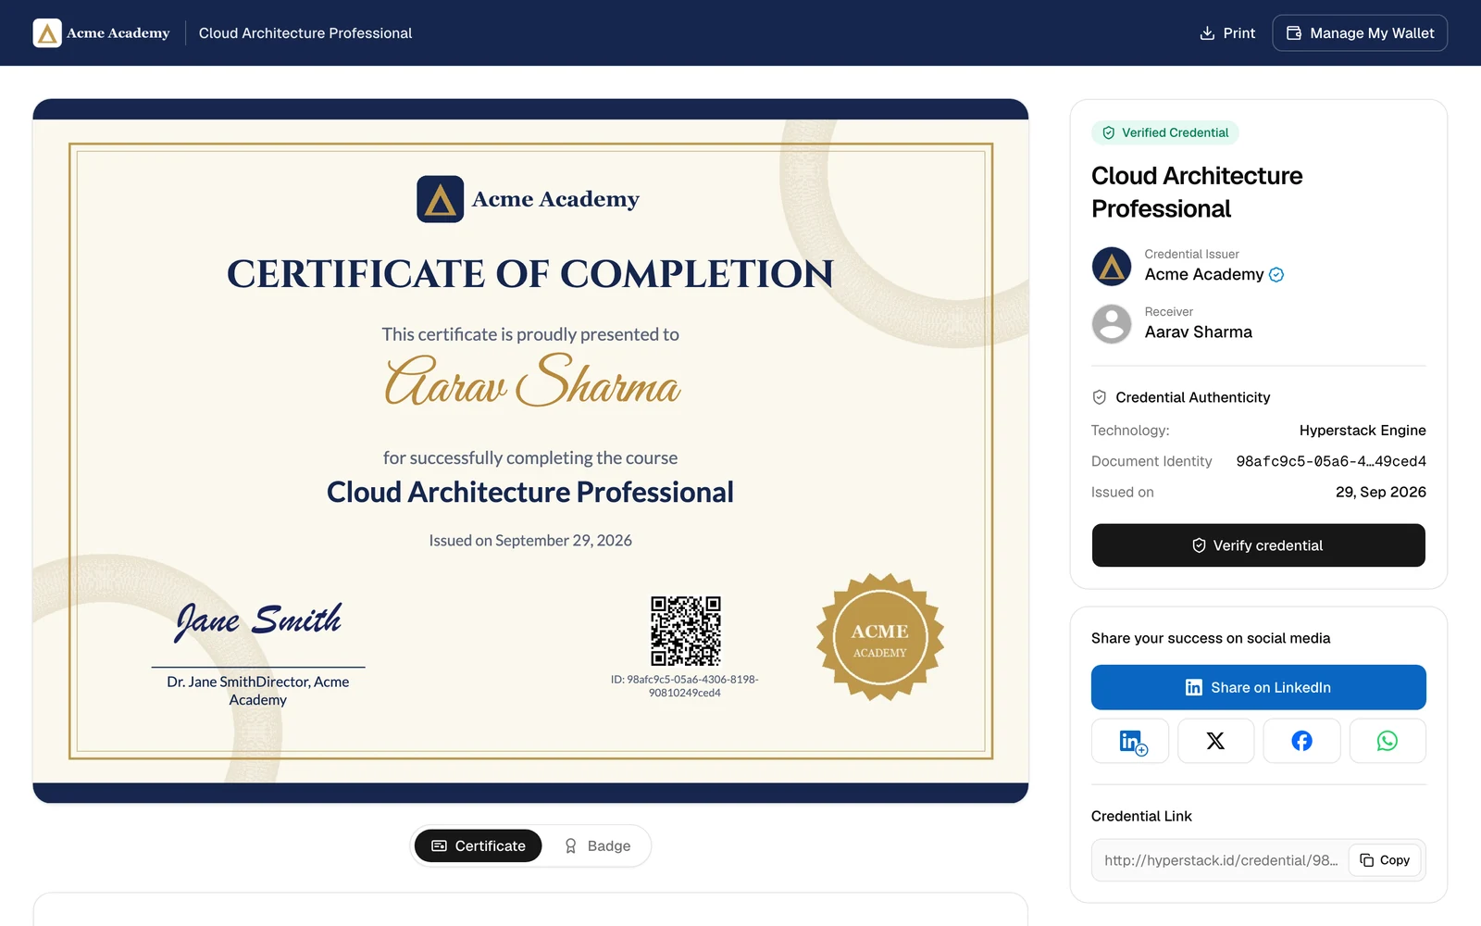Click the Acme Academy issuer avatar

click(x=1112, y=267)
